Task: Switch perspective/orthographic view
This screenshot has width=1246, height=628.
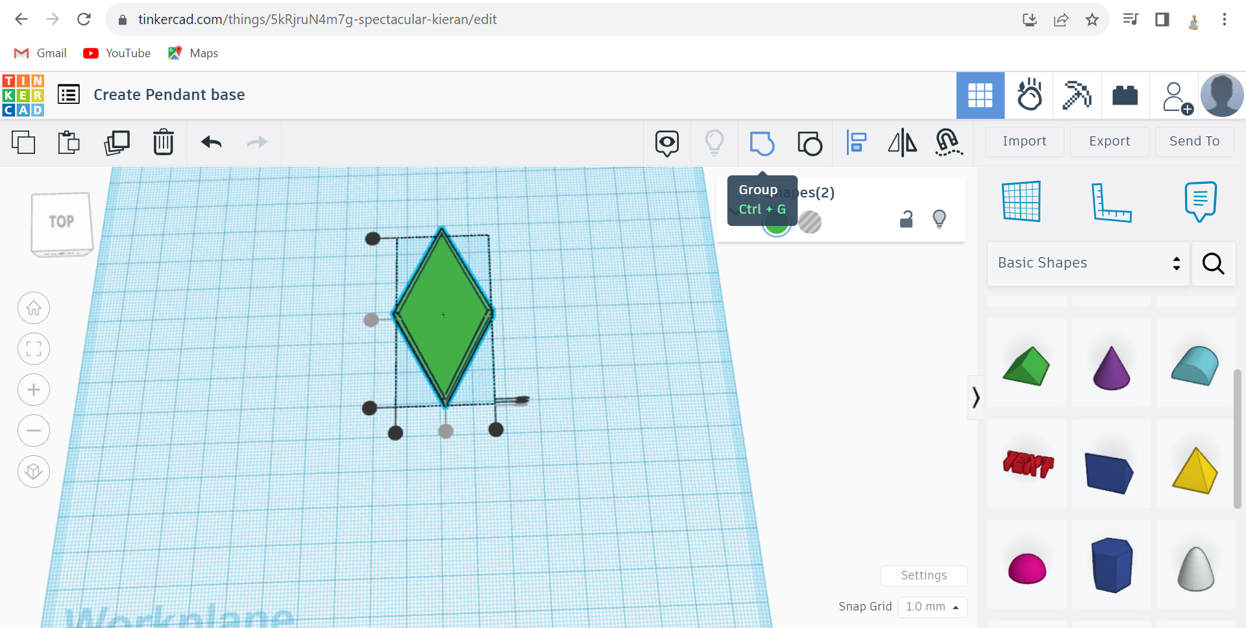Action: 34,471
